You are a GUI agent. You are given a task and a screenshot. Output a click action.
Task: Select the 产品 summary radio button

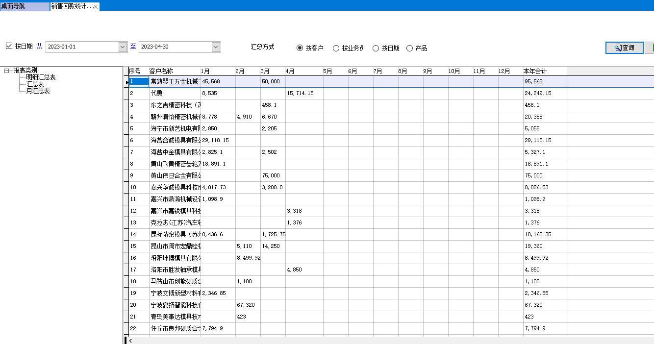point(411,48)
